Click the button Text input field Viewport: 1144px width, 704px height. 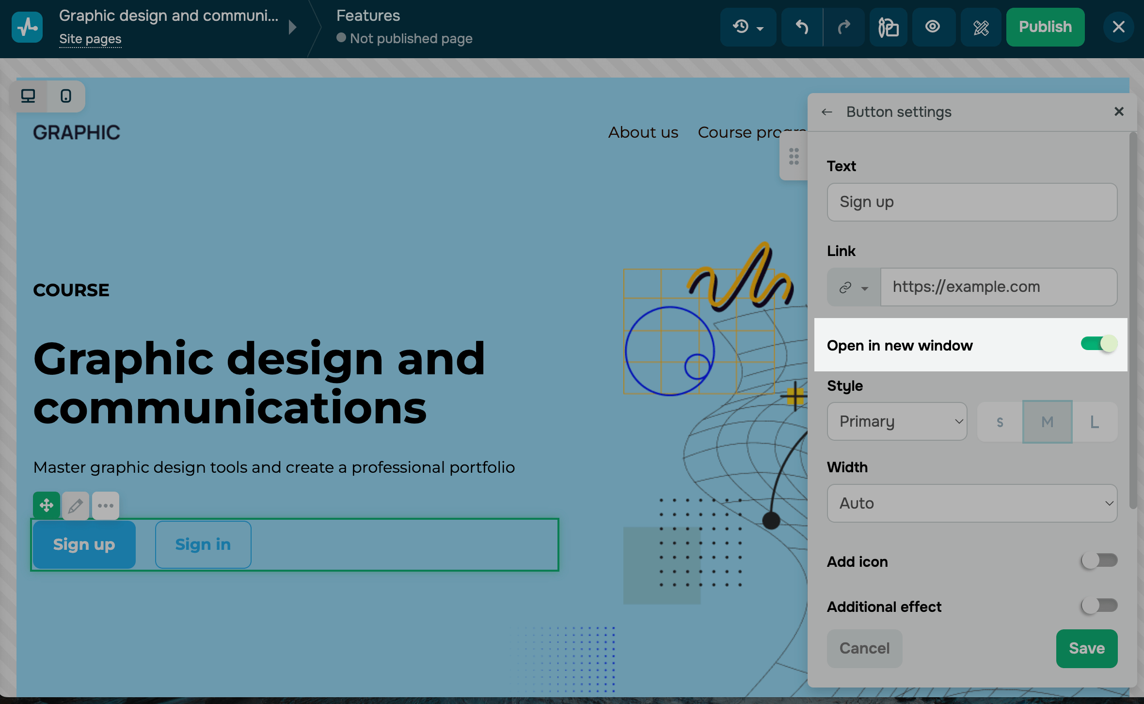(x=972, y=202)
